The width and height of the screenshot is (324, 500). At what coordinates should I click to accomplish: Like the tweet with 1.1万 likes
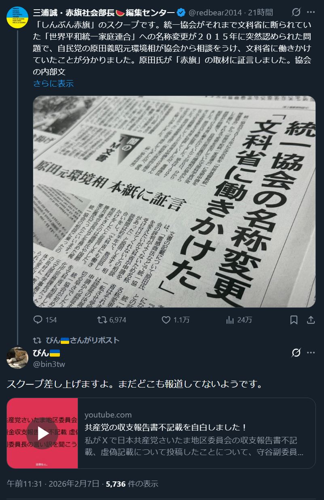point(166,320)
